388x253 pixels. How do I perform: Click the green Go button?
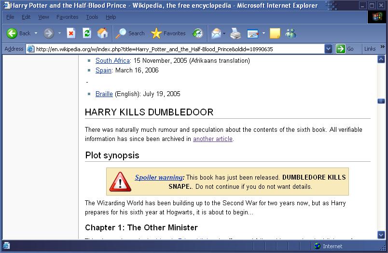(345, 49)
